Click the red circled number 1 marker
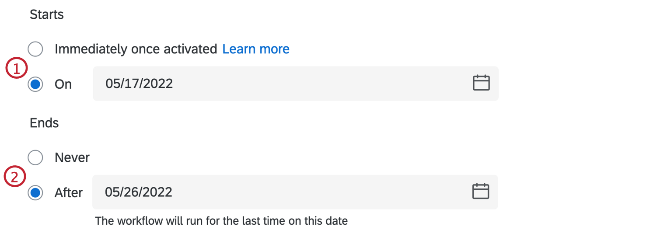The width and height of the screenshot is (657, 244). pos(17,69)
